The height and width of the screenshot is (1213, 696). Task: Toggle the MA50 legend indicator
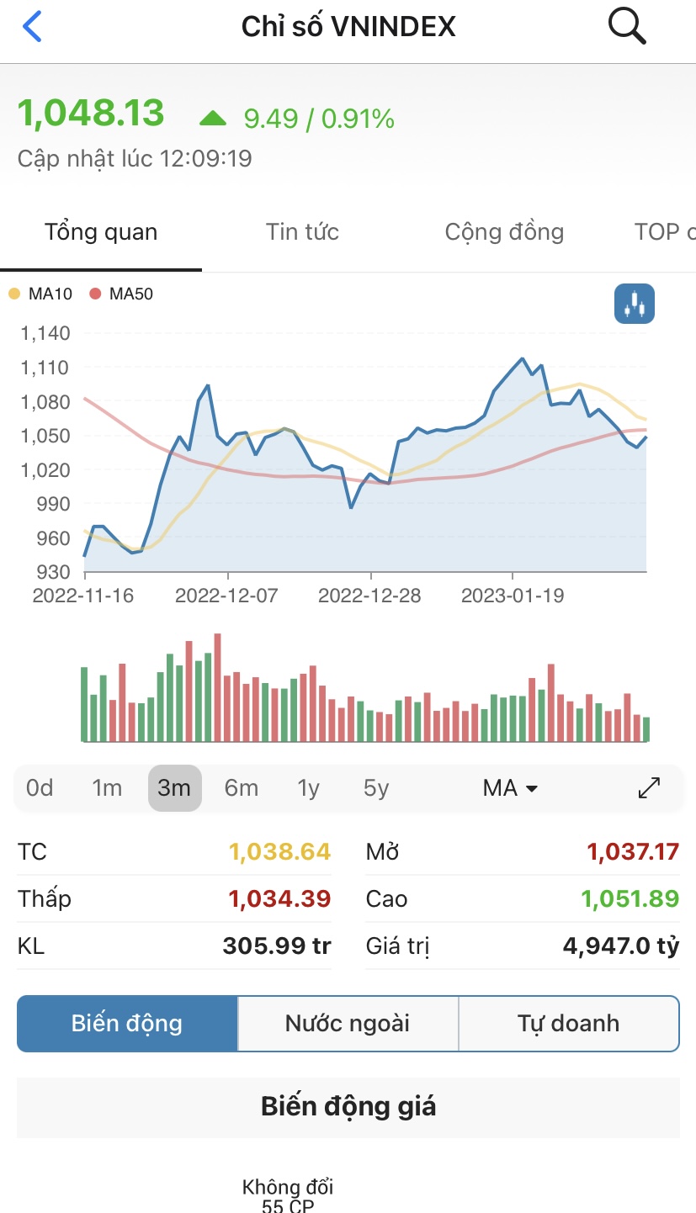[x=95, y=294]
